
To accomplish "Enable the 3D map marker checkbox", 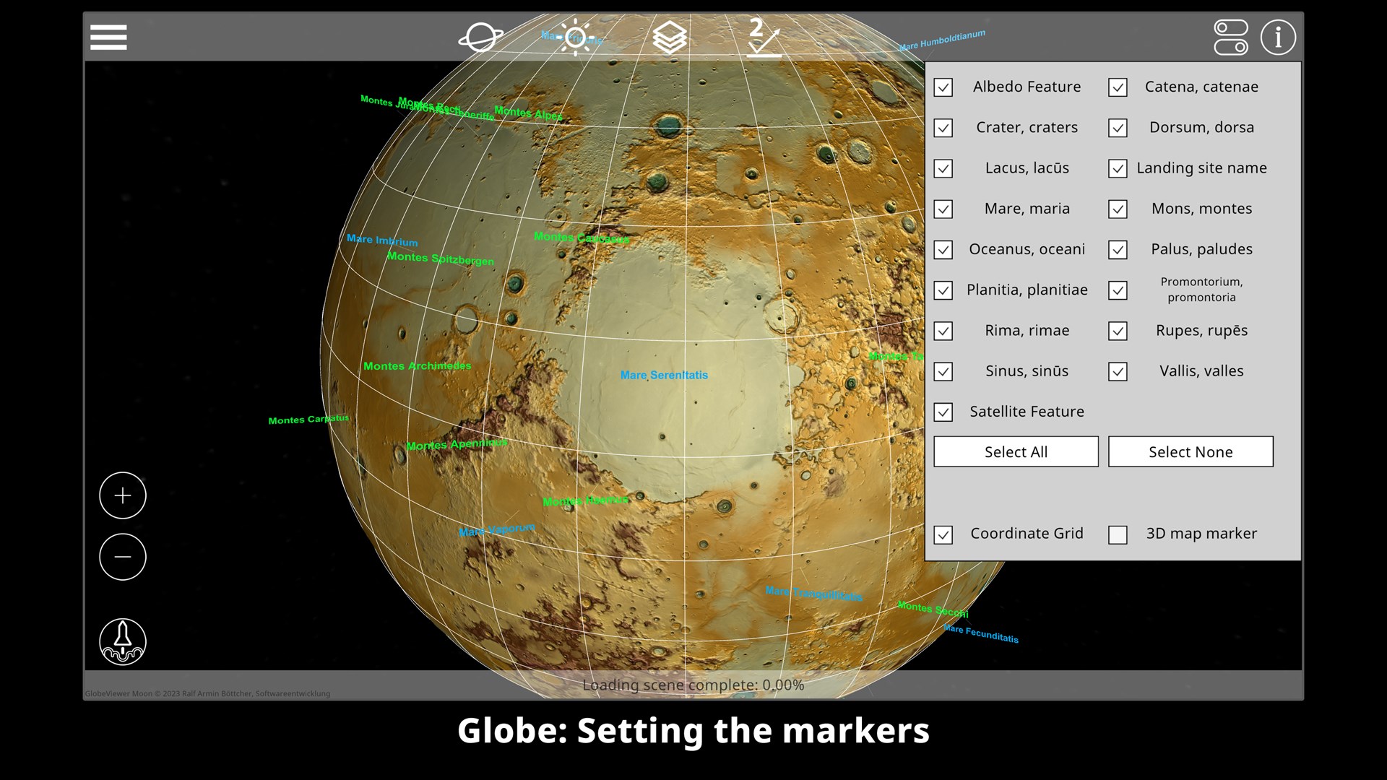I will point(1118,534).
